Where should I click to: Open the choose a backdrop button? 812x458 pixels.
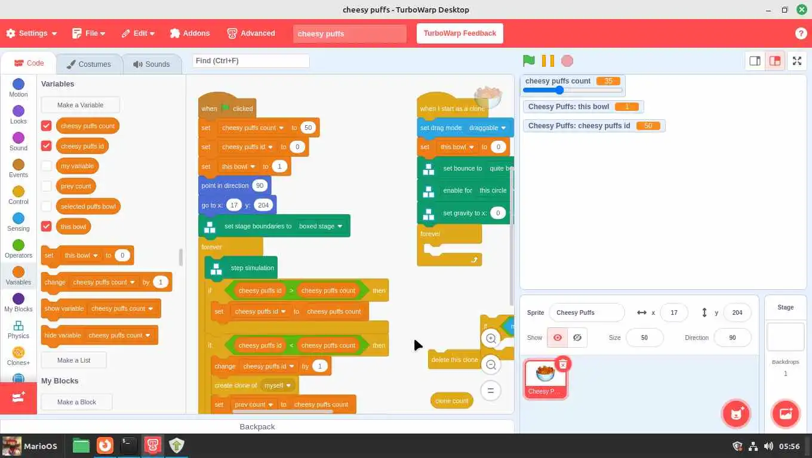coord(786,414)
